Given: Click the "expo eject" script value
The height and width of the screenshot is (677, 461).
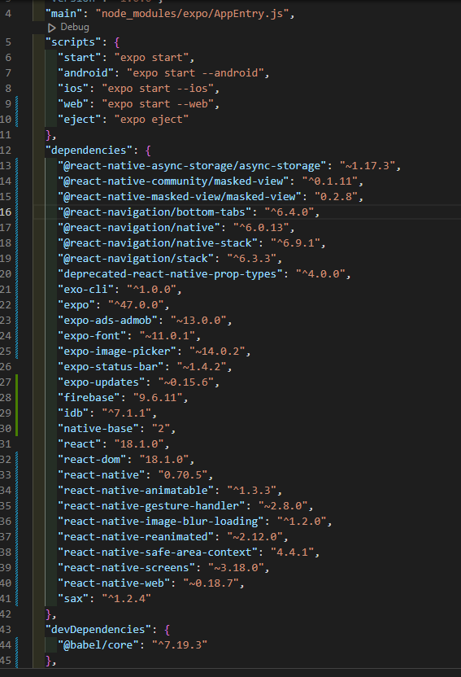Looking at the screenshot, I should (x=151, y=120).
